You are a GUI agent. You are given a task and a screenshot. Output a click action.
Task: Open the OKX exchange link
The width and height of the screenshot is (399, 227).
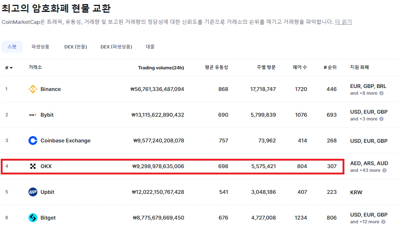(x=46, y=166)
